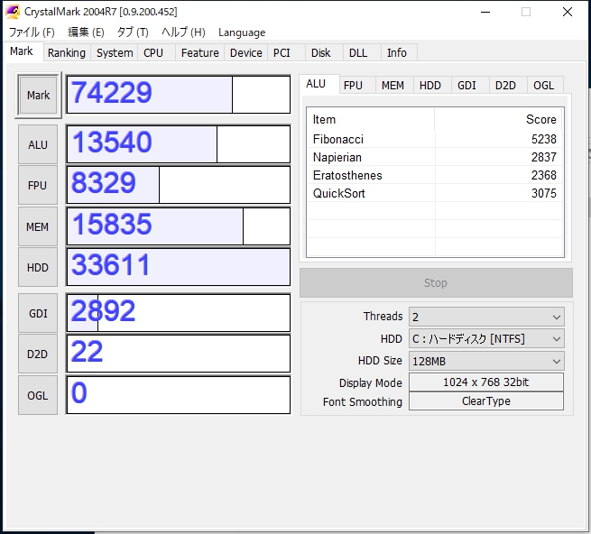Start the GDI benchmark test
591x534 pixels.
pyautogui.click(x=38, y=313)
